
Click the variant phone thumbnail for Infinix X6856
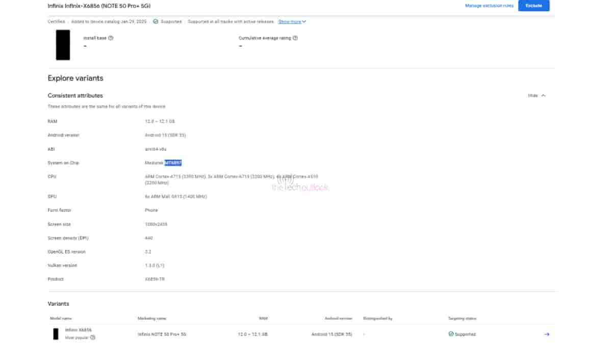point(55,334)
